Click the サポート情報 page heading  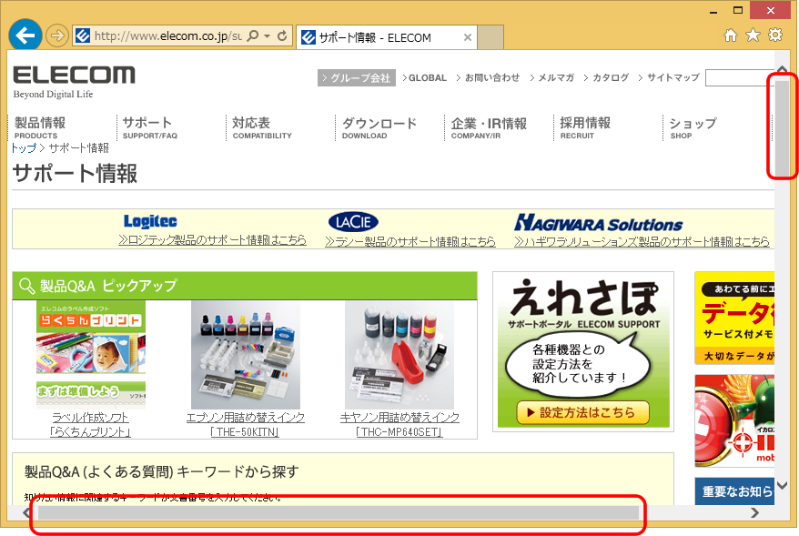pos(75,173)
